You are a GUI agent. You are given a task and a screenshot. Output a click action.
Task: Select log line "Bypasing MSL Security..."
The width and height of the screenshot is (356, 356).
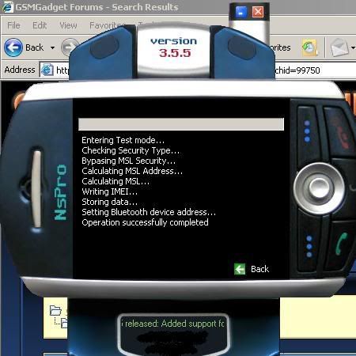click(128, 161)
